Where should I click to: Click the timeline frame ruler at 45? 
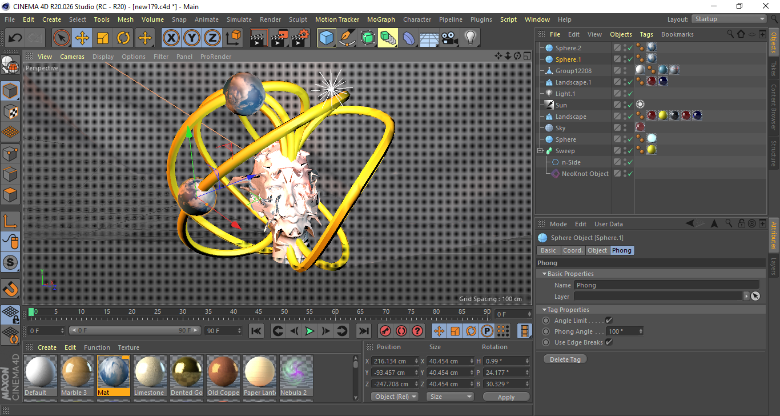pyautogui.click(x=259, y=312)
